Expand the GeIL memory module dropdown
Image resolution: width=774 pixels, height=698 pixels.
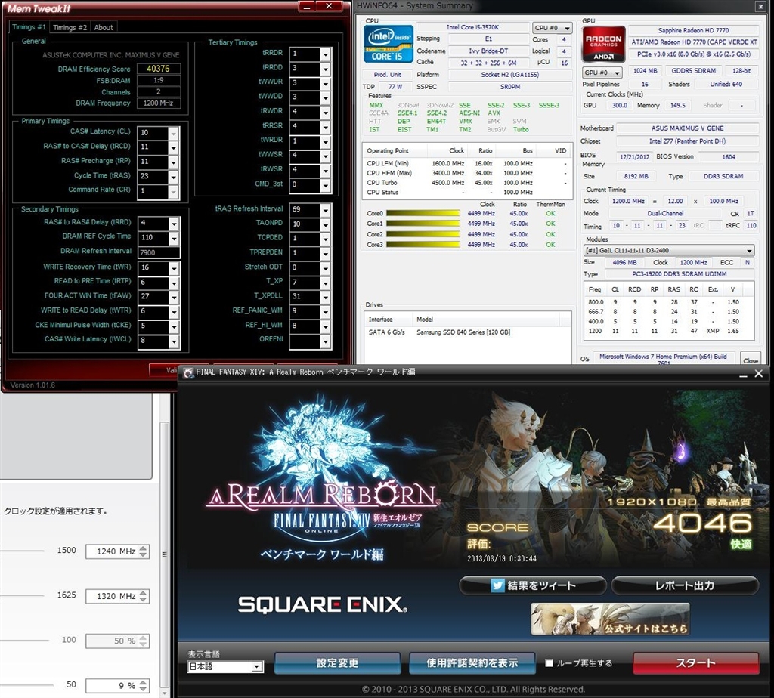tap(669, 250)
